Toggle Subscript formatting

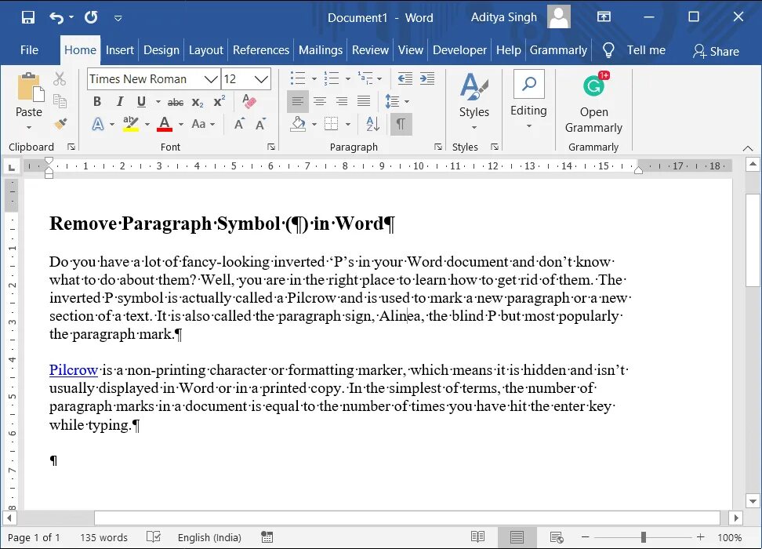pos(198,102)
